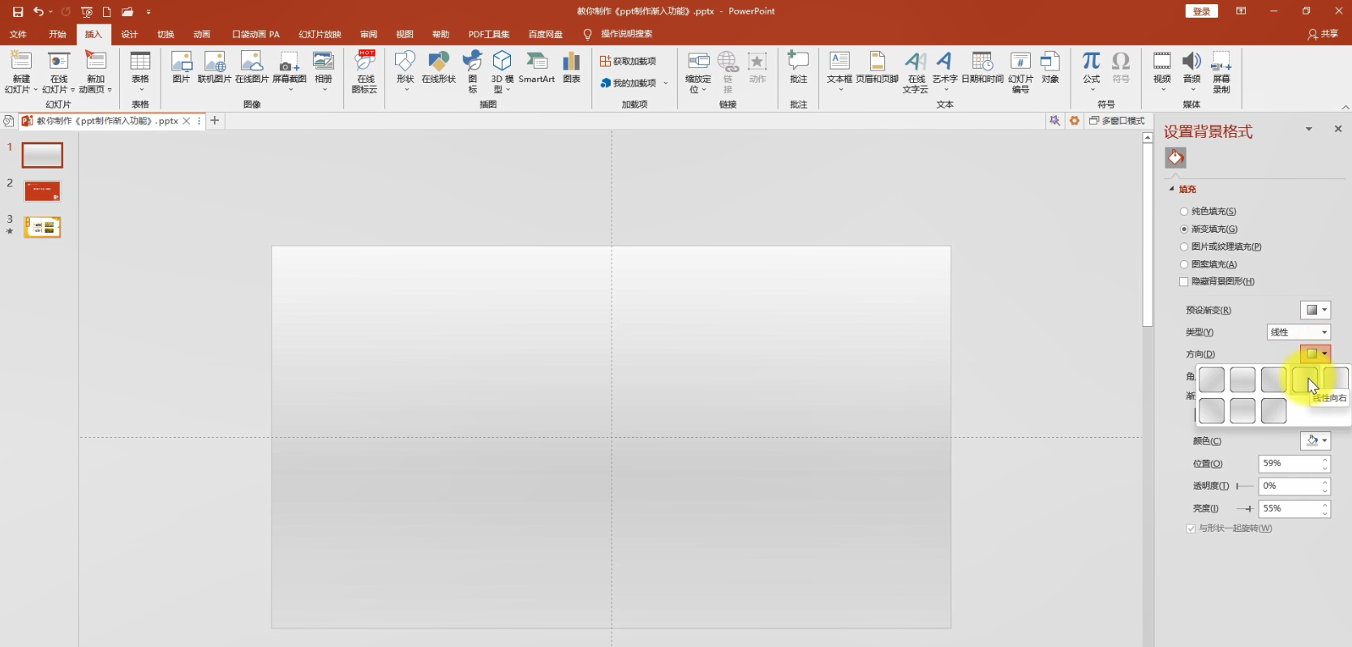Switch to the 设计 Design tab
Screen dimensions: 1352x647
[x=130, y=34]
